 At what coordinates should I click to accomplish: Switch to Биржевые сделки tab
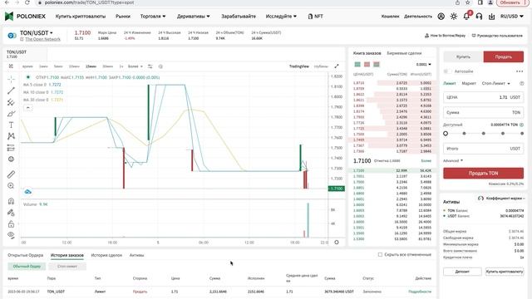[x=404, y=53]
